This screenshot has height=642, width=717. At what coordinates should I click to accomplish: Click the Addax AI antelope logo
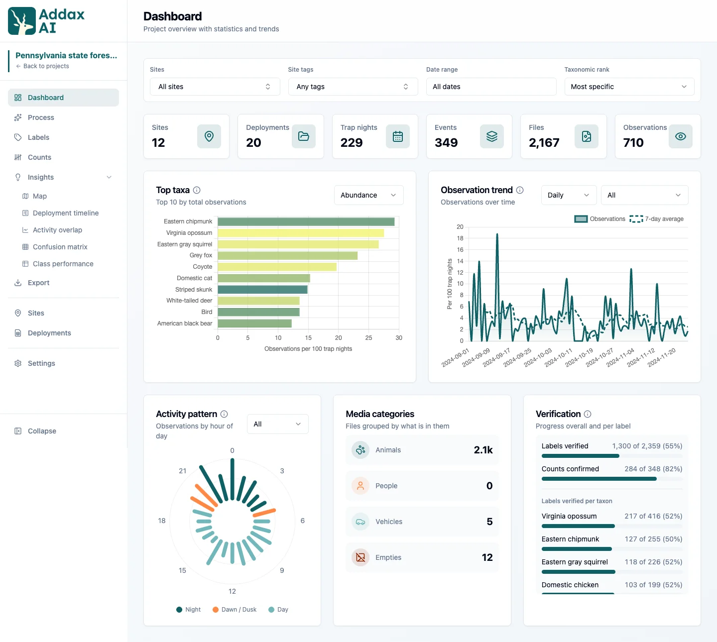[x=22, y=21]
